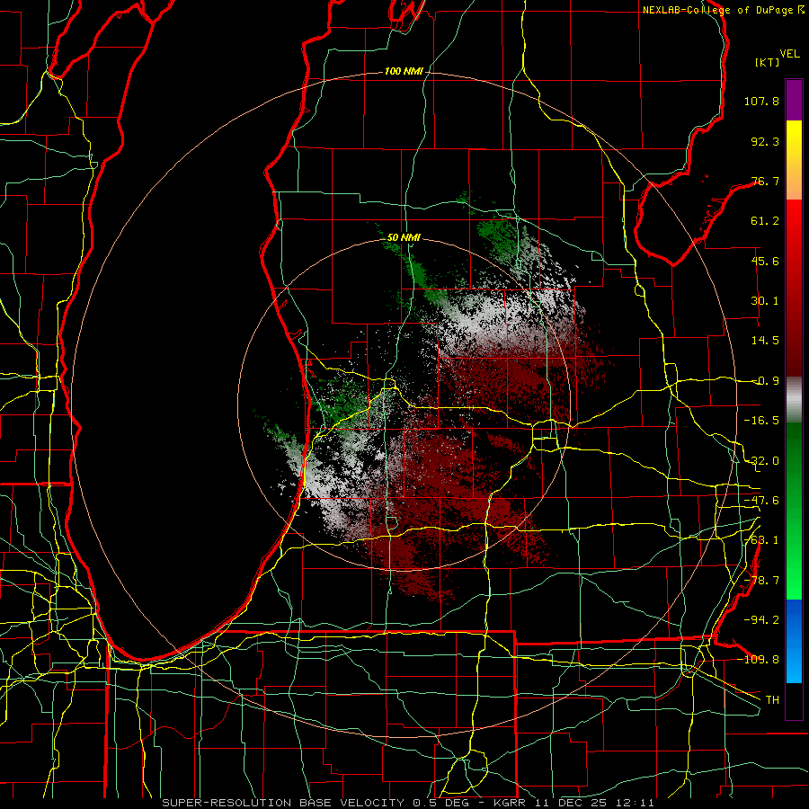This screenshot has width=809, height=809.
Task: Click the VEL legend title
Action: coord(789,54)
